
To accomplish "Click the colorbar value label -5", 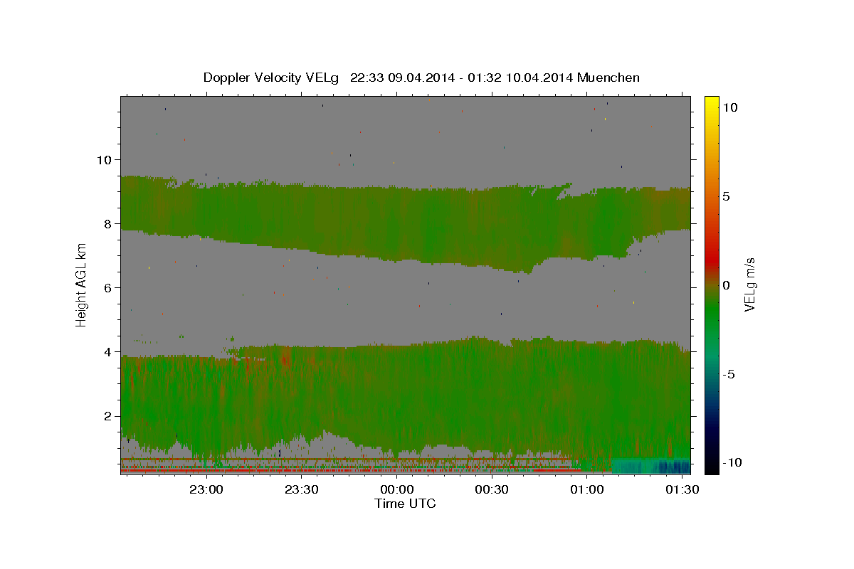I will pyautogui.click(x=729, y=374).
